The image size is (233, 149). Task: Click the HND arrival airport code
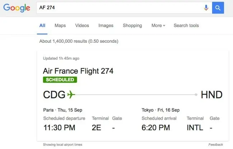(x=211, y=94)
